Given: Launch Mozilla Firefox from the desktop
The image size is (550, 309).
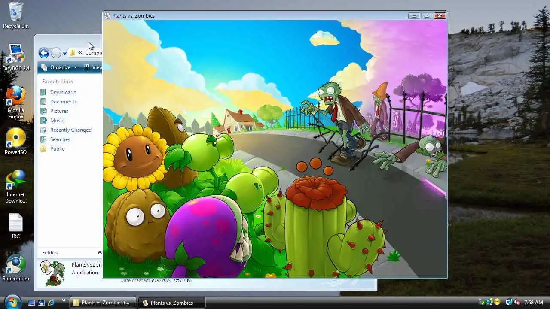Looking at the screenshot, I should coord(15,102).
